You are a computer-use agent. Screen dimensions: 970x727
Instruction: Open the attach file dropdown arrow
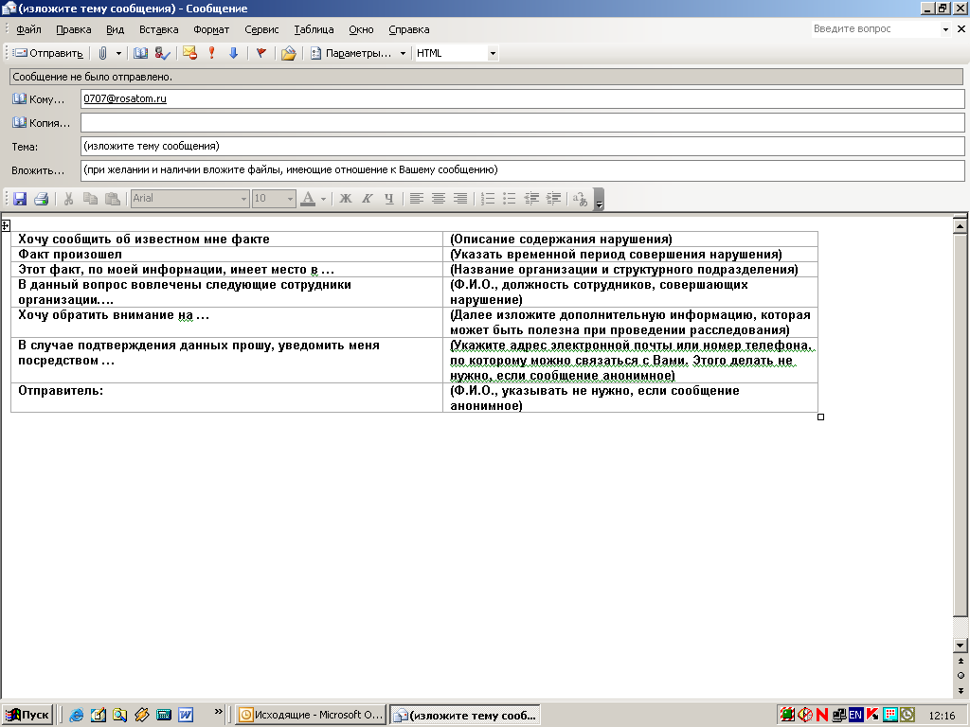(x=118, y=53)
